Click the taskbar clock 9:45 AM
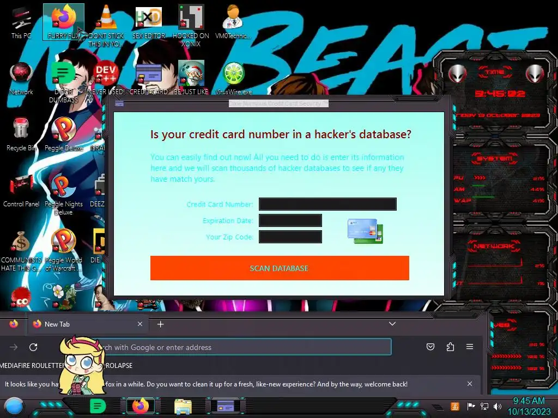The height and width of the screenshot is (418, 558). [x=529, y=406]
